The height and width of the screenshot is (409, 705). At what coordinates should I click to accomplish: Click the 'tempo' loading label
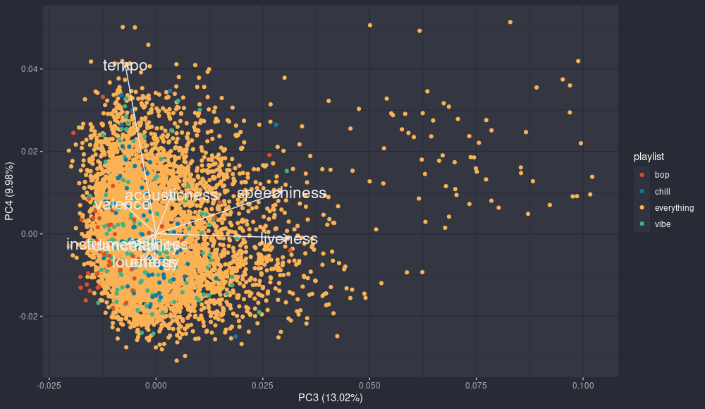125,66
